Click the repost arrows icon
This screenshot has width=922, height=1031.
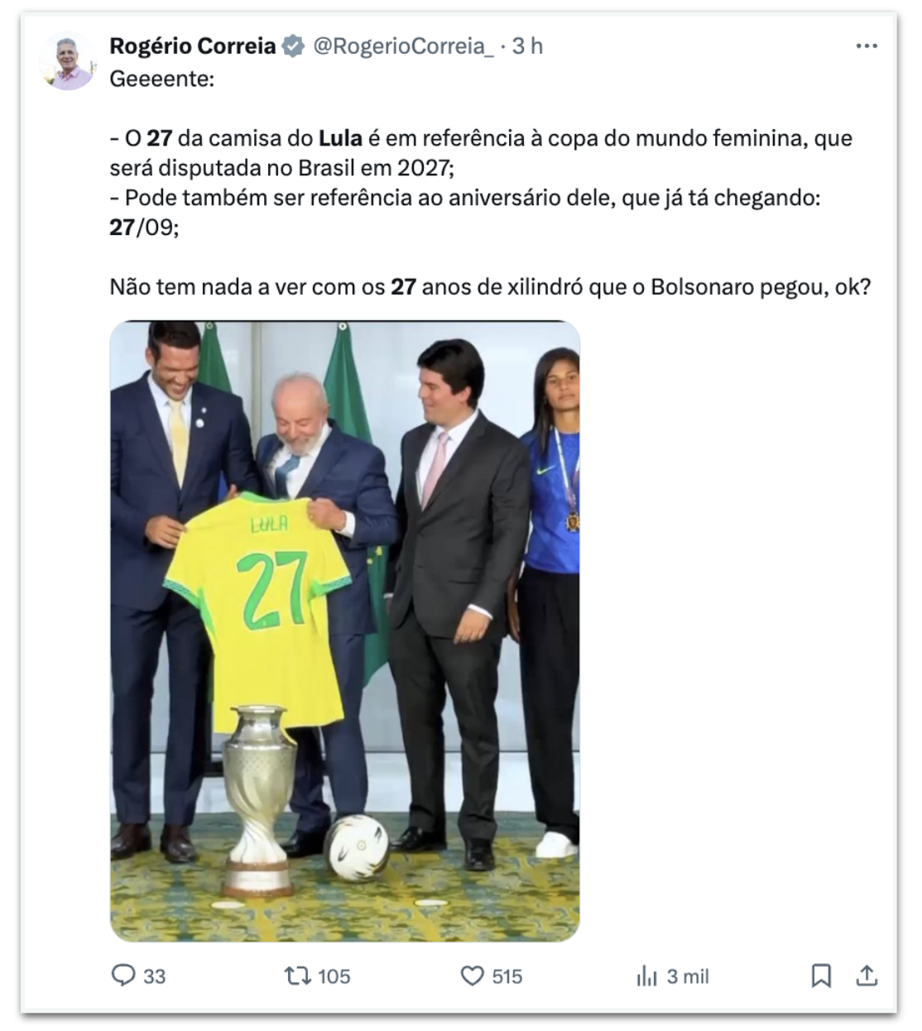pos(295,976)
